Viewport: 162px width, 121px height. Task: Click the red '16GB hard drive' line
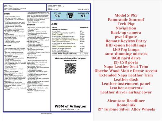click(126, 58)
